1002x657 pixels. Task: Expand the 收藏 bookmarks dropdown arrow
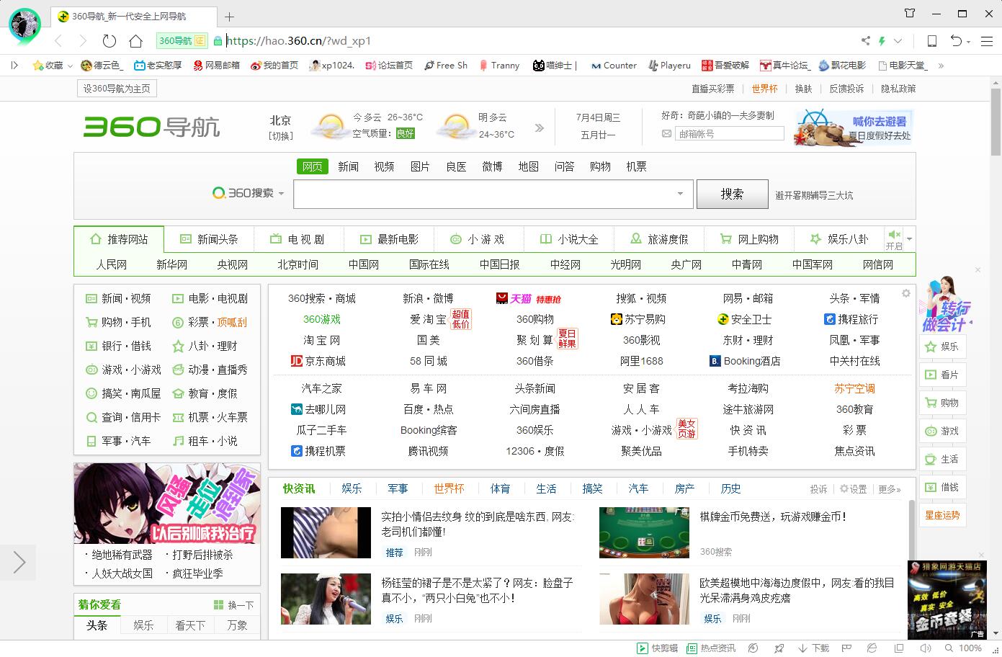[x=70, y=66]
